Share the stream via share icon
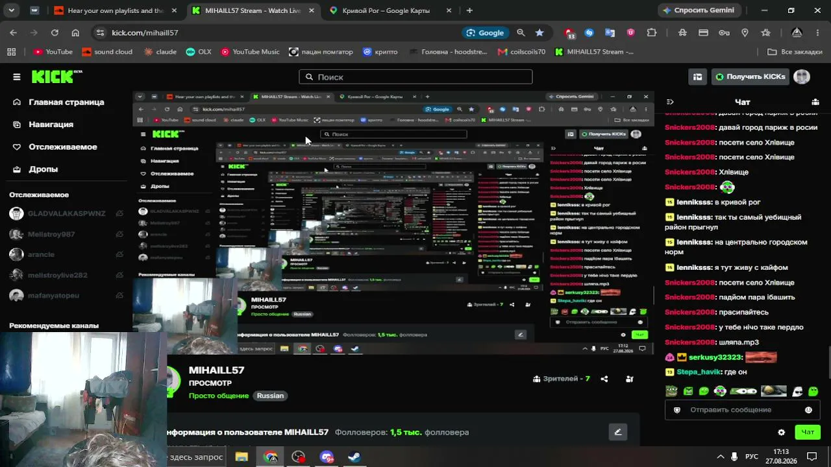 [604, 379]
